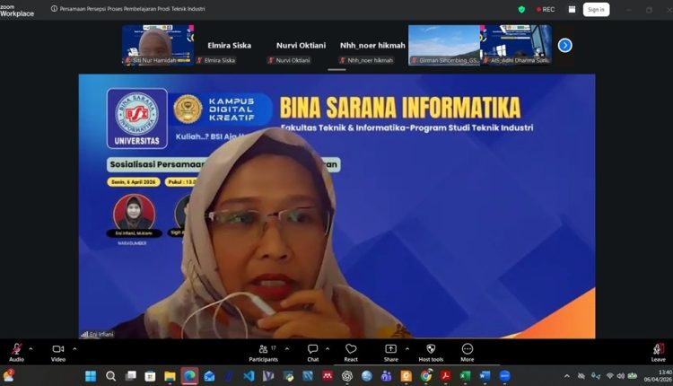This screenshot has height=386, width=673.
Task: Select Elmira Siska participant tile
Action: pyautogui.click(x=229, y=45)
